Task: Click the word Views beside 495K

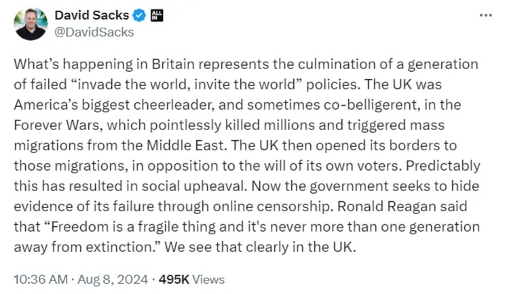Action: pyautogui.click(x=208, y=280)
